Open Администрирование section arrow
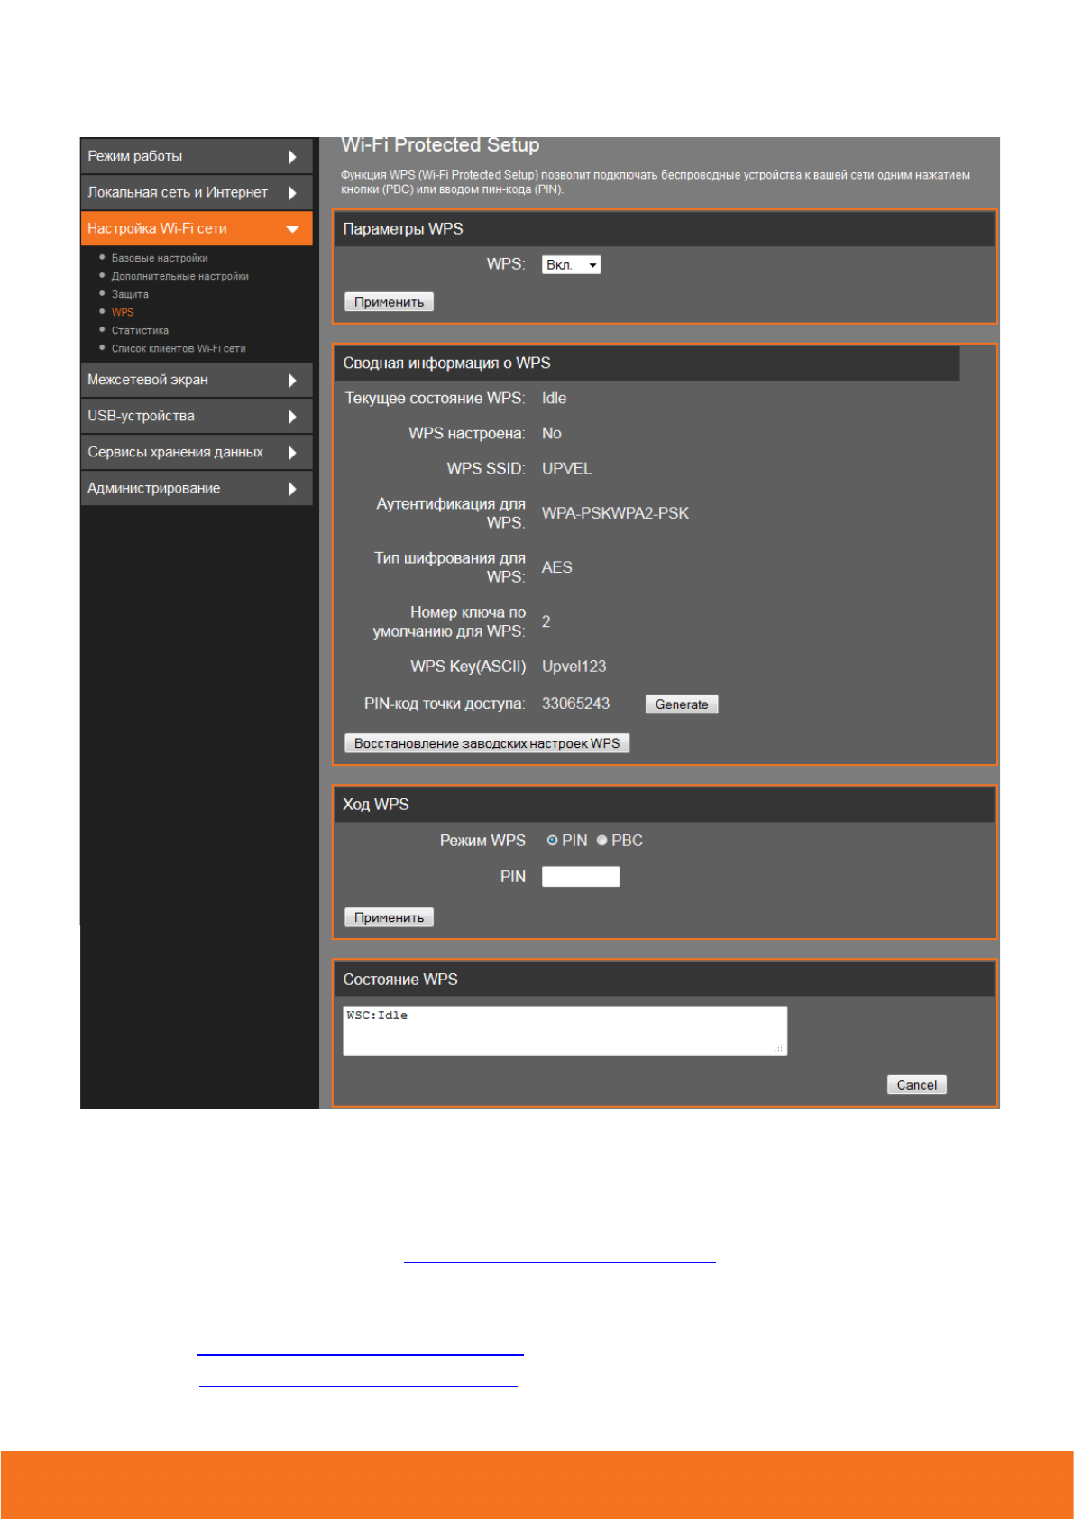Screen dimensions: 1074x1519 coord(292,489)
